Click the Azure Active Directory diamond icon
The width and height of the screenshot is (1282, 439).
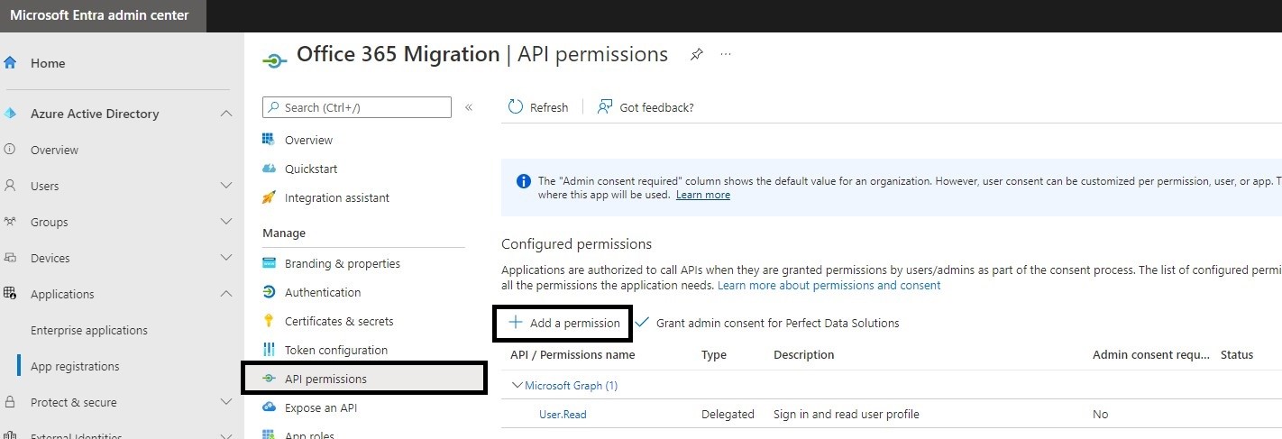(10, 114)
